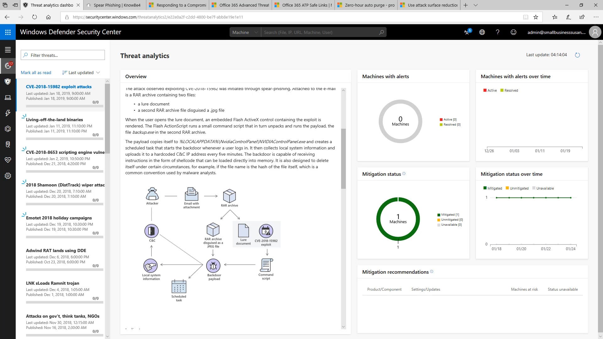Open Emotet 2018 holiday campaigns report

click(x=60, y=226)
